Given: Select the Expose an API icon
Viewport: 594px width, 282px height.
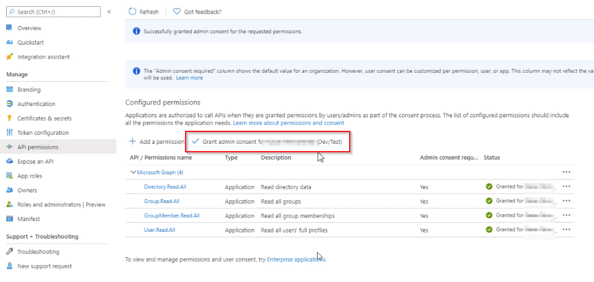Looking at the screenshot, I should [9, 161].
